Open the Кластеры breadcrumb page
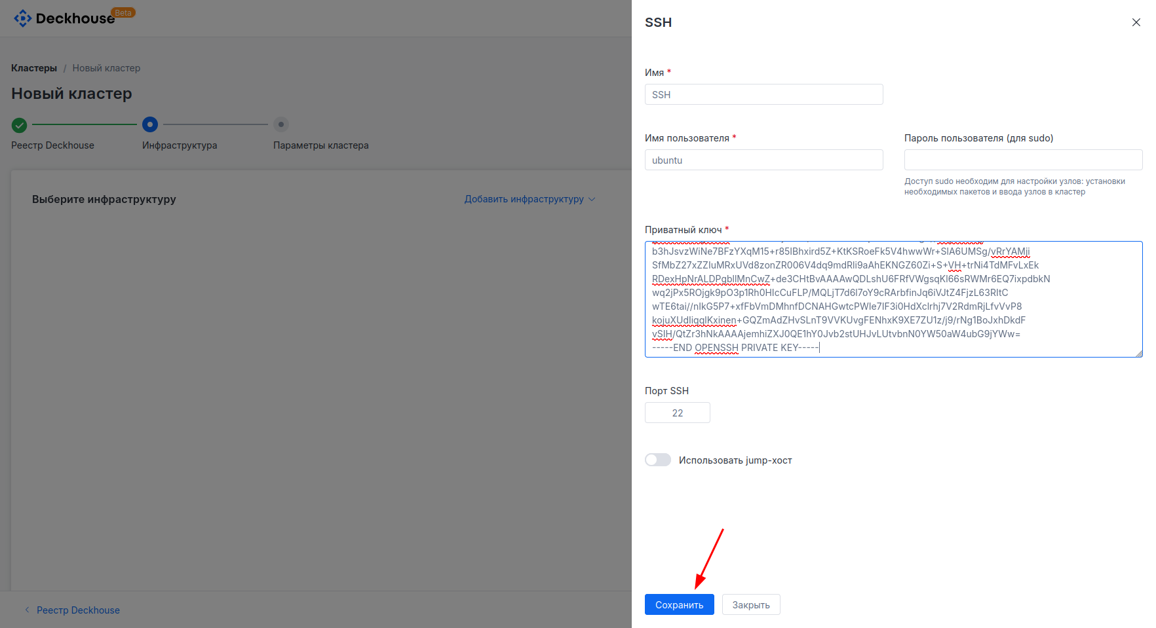Viewport: 1156px width, 628px height. (x=33, y=67)
